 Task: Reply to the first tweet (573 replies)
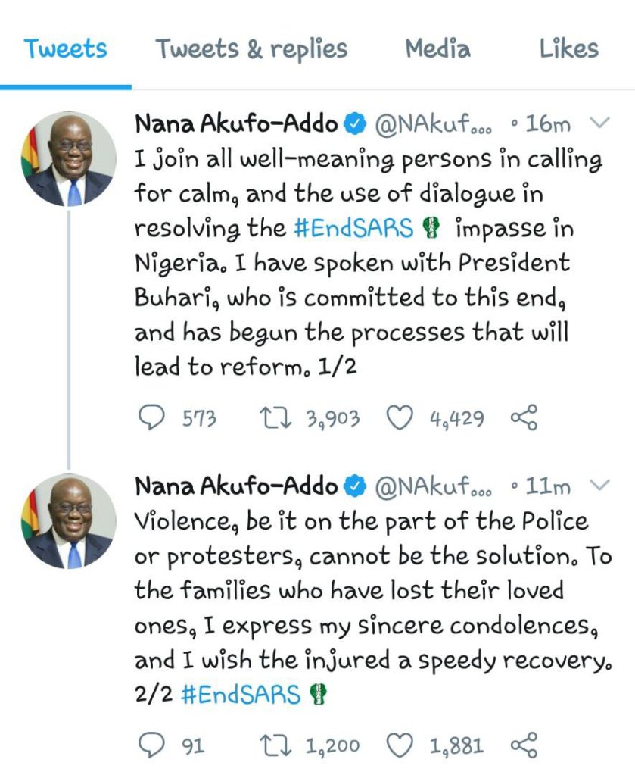154,417
